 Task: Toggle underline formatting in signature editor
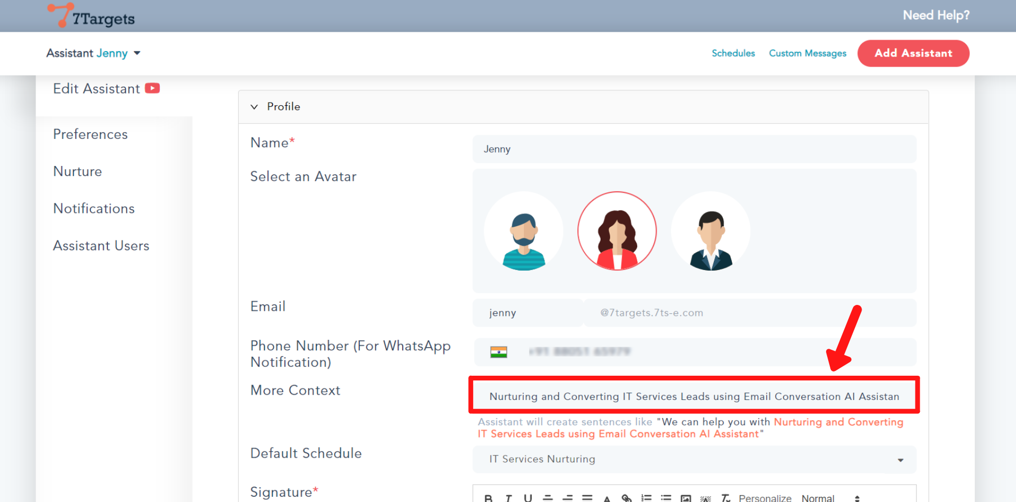[x=528, y=498]
